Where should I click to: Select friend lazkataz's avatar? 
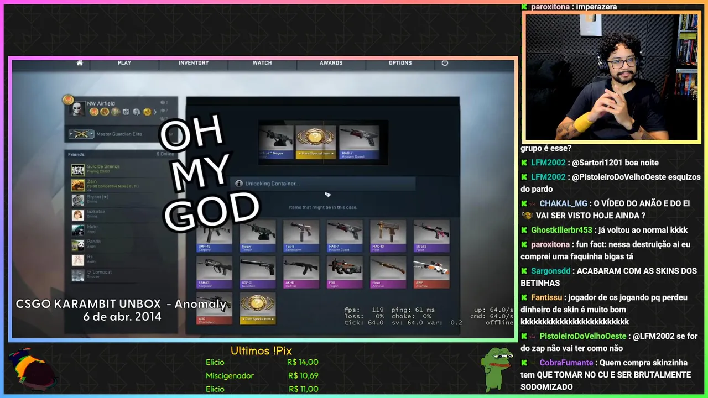(78, 215)
